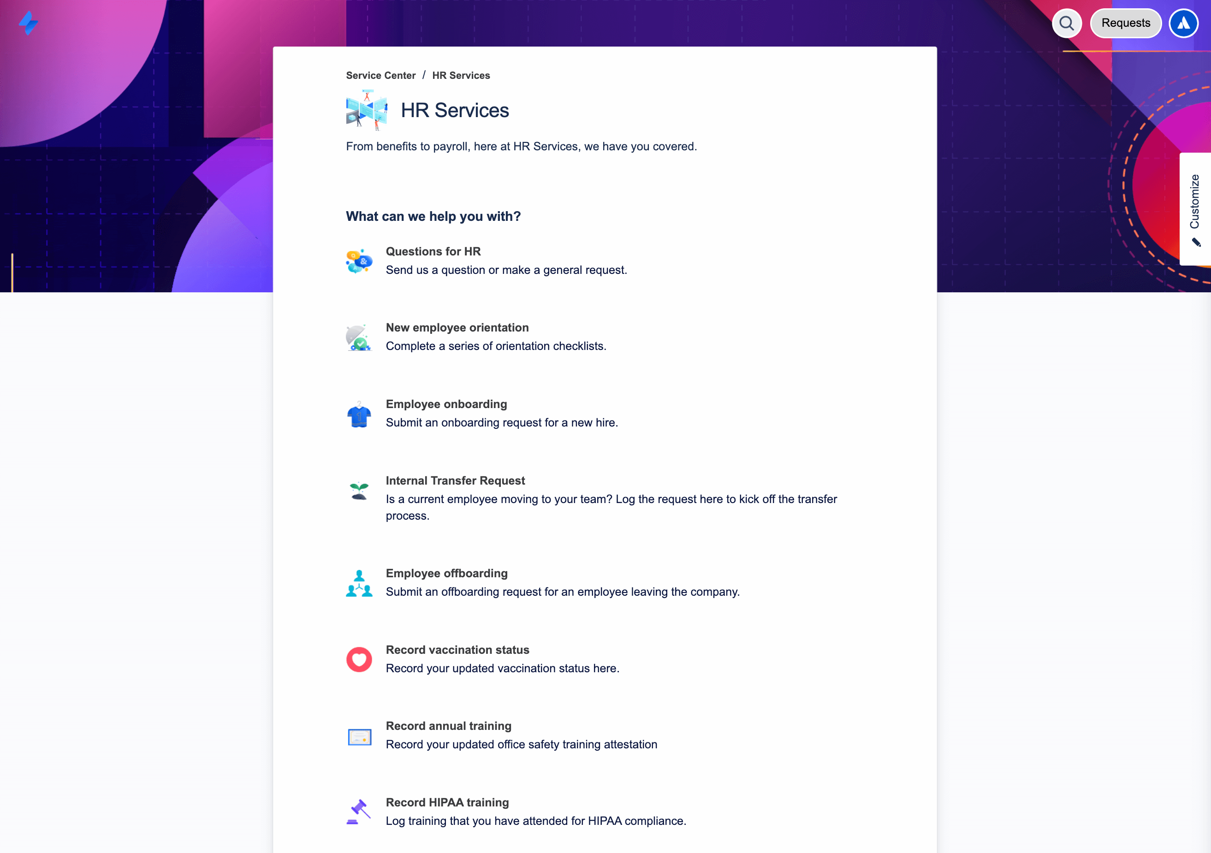Viewport: 1211px width, 853px height.
Task: Click the Questions for HR icon
Action: click(x=359, y=261)
